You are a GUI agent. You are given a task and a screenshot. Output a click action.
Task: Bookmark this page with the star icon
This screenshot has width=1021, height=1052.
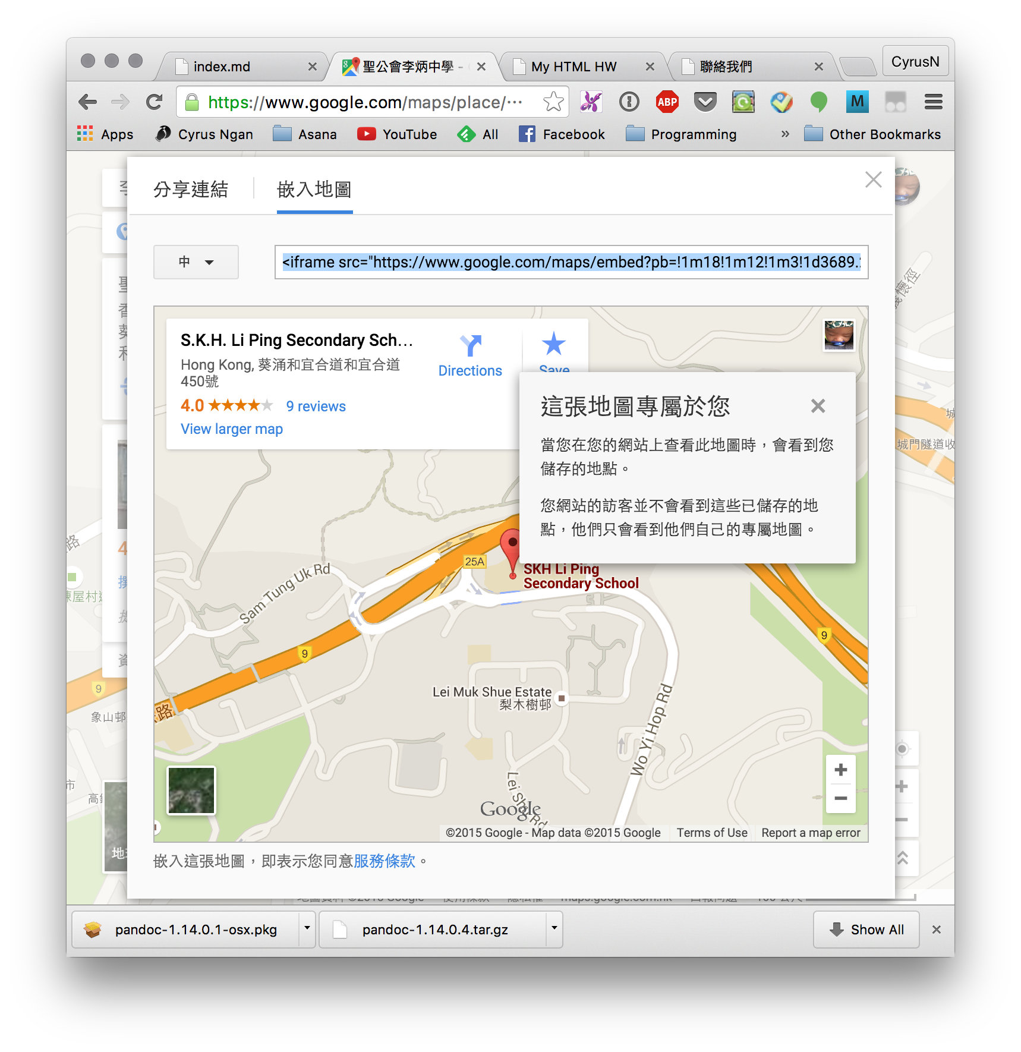553,102
